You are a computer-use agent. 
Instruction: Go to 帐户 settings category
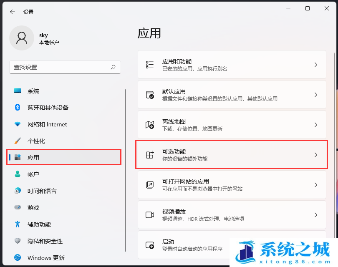(x=33, y=174)
